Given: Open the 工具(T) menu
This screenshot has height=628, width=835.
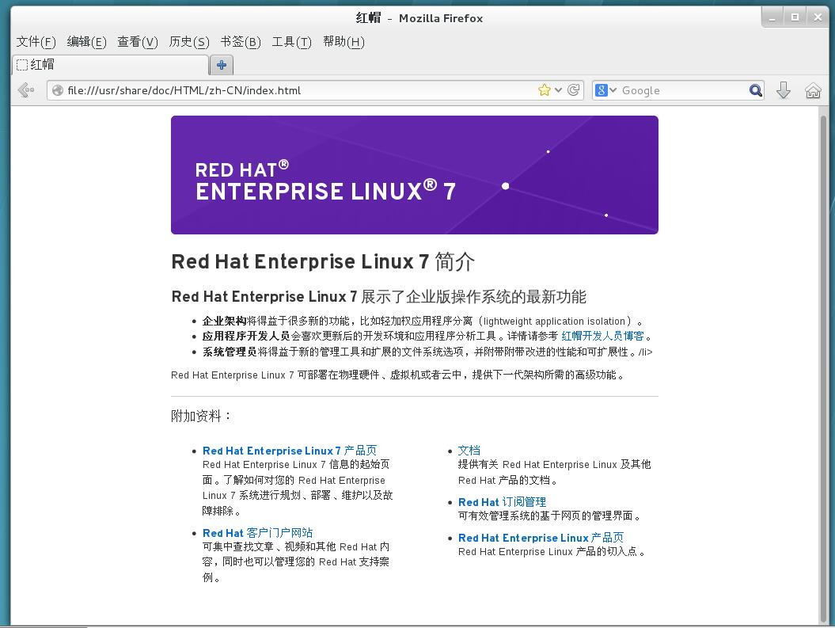Looking at the screenshot, I should 291,41.
